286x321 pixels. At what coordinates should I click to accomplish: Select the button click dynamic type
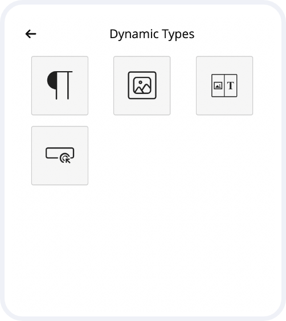60,155
